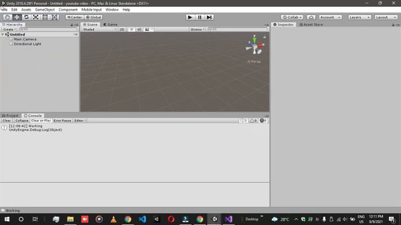Open Opera browser from taskbar

point(171,219)
